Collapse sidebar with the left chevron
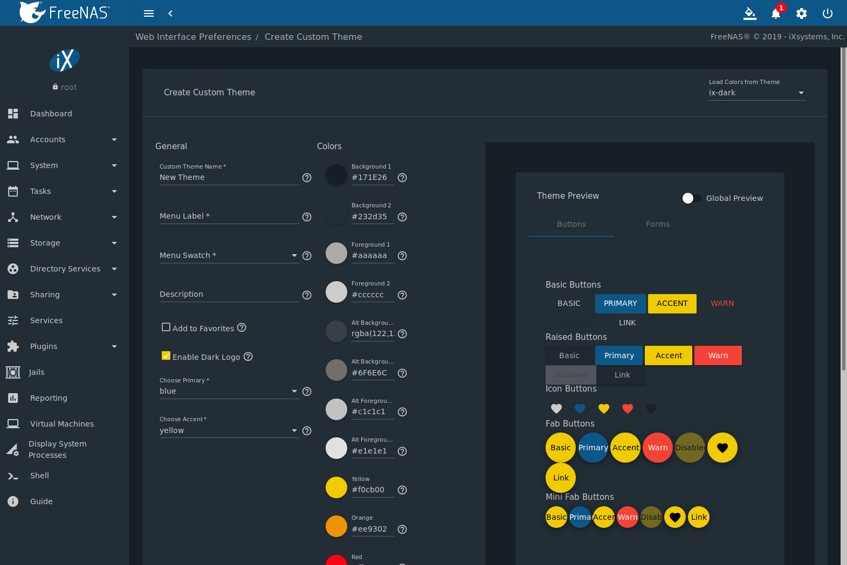The image size is (847, 565). 170,13
